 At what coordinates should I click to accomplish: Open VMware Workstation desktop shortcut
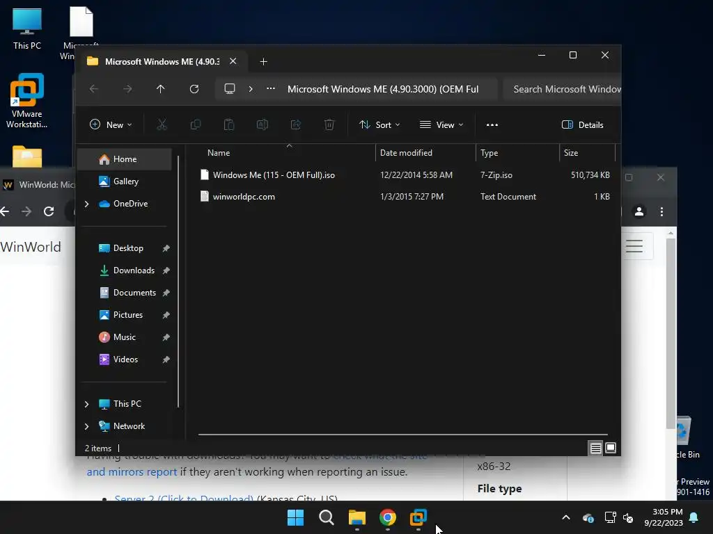(x=27, y=101)
